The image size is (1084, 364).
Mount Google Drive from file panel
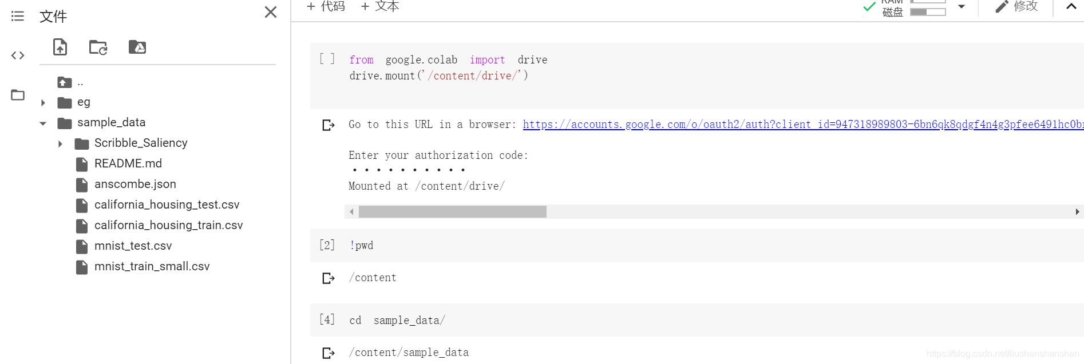[x=137, y=47]
